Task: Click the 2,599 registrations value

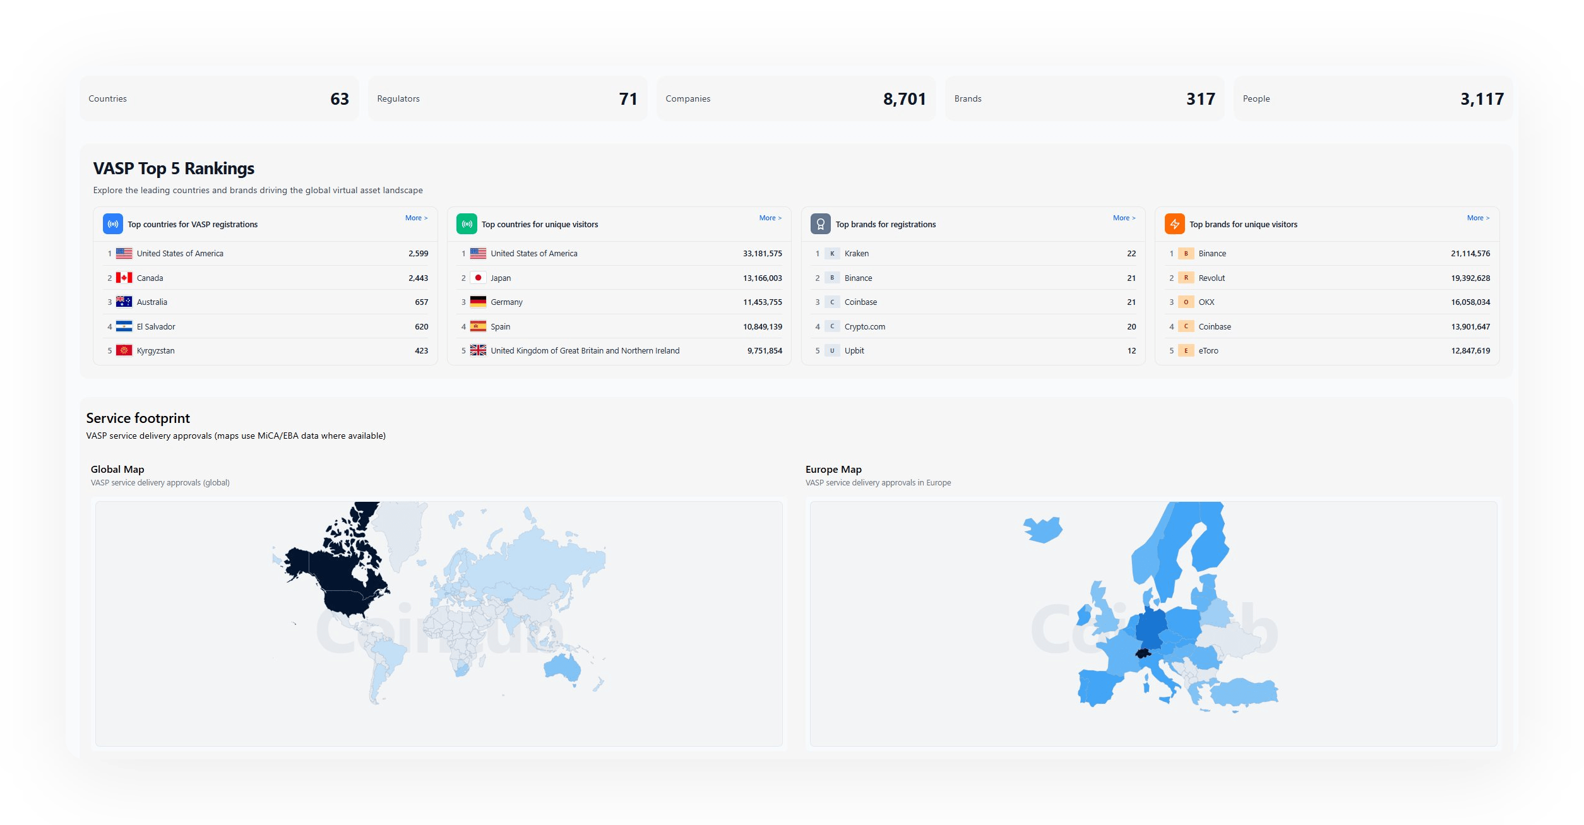Action: tap(418, 253)
